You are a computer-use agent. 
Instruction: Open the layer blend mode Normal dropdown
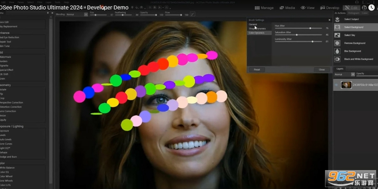[353, 74]
